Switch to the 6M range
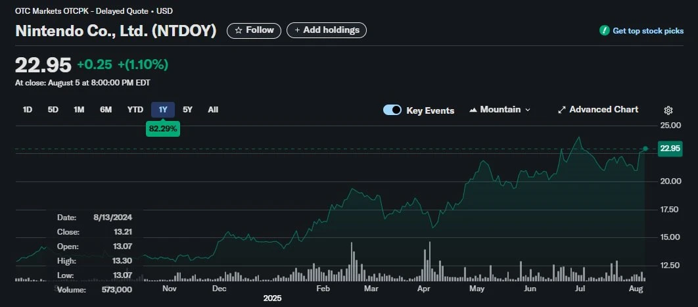 [106, 109]
